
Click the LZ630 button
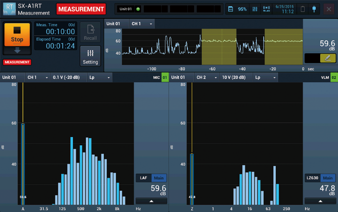click(x=312, y=178)
